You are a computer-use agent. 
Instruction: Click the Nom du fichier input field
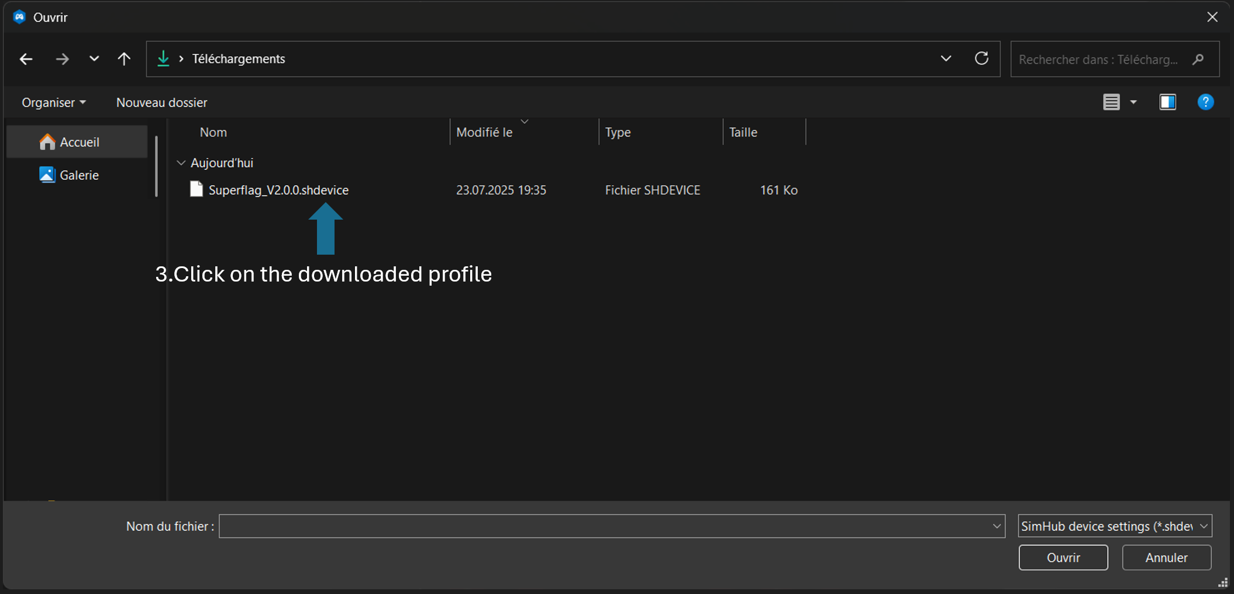click(604, 526)
